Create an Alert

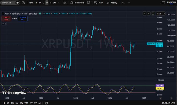(99, 3)
